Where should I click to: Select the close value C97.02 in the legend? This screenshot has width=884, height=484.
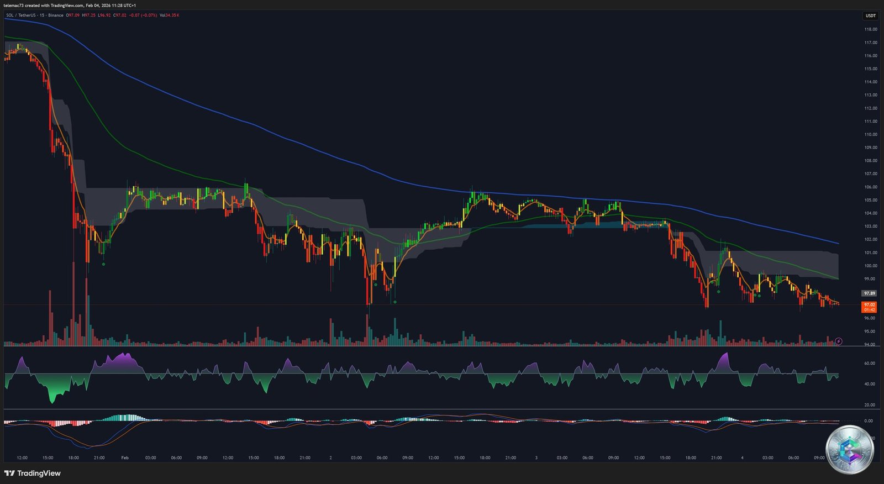pos(119,15)
